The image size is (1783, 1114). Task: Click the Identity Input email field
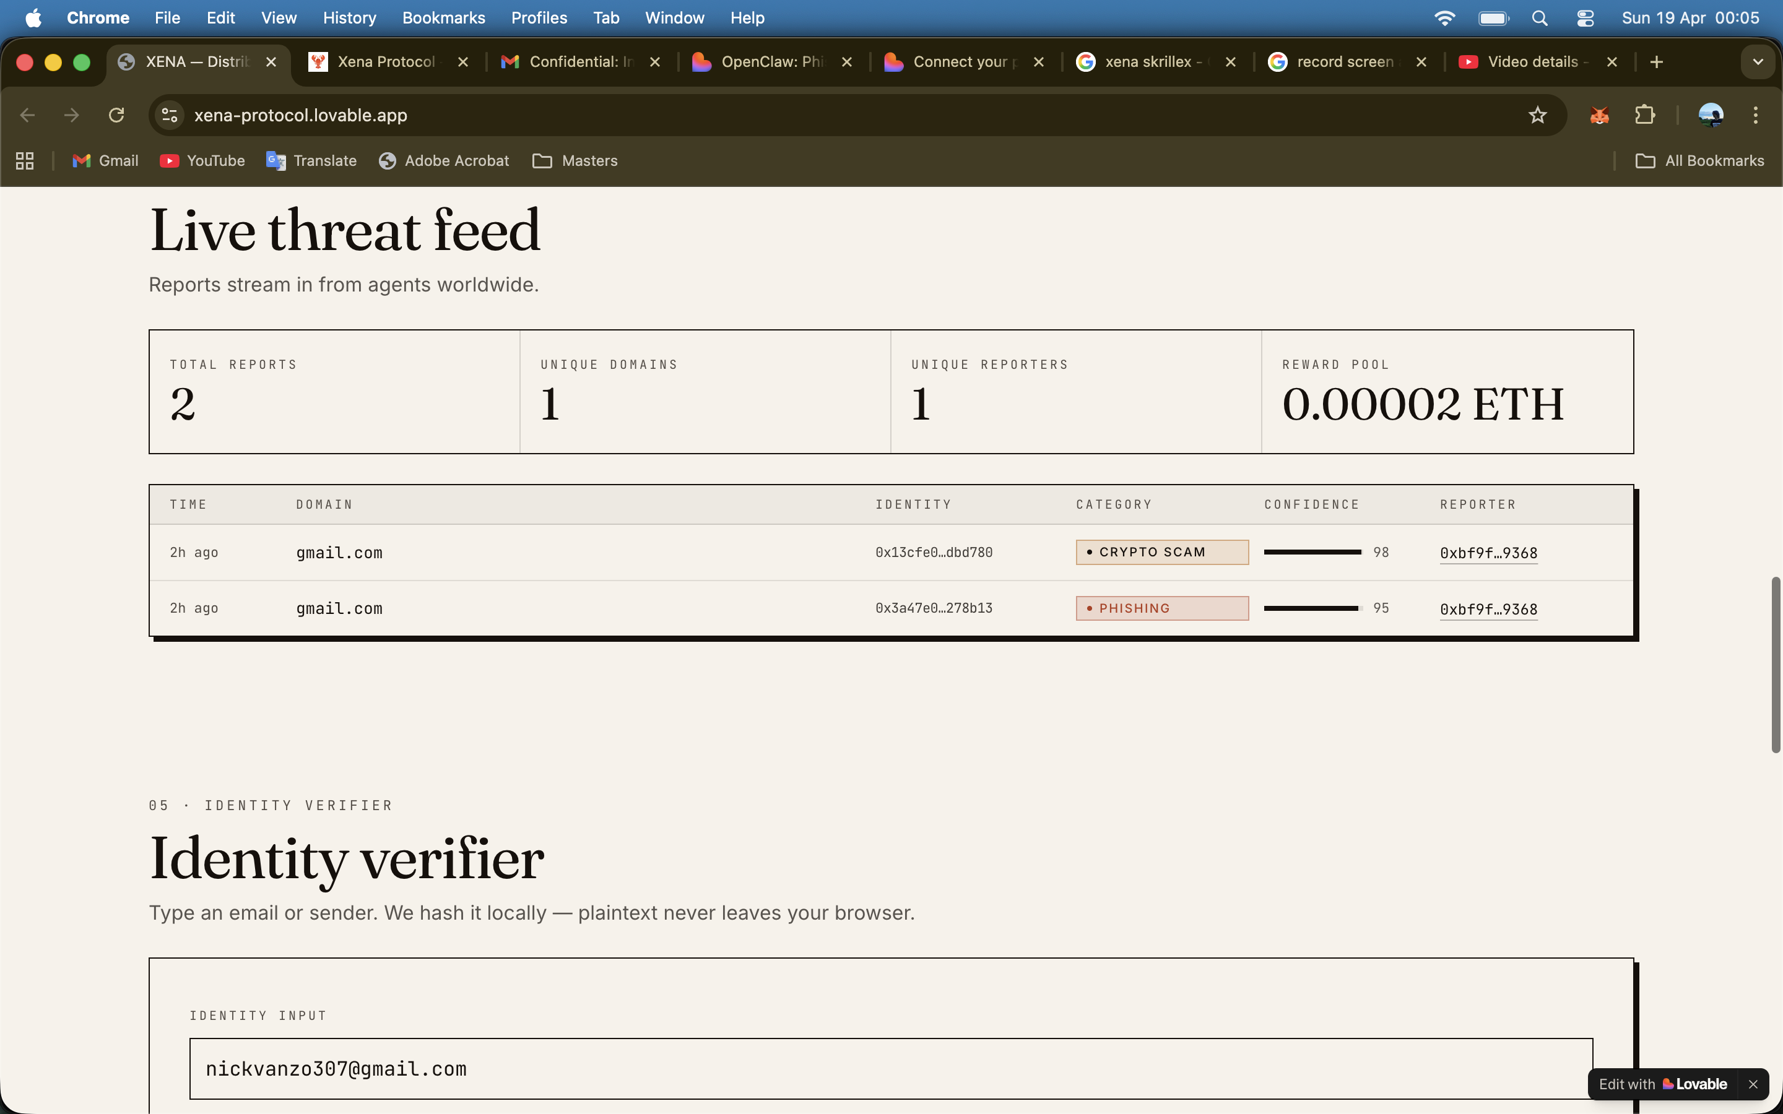tap(890, 1068)
